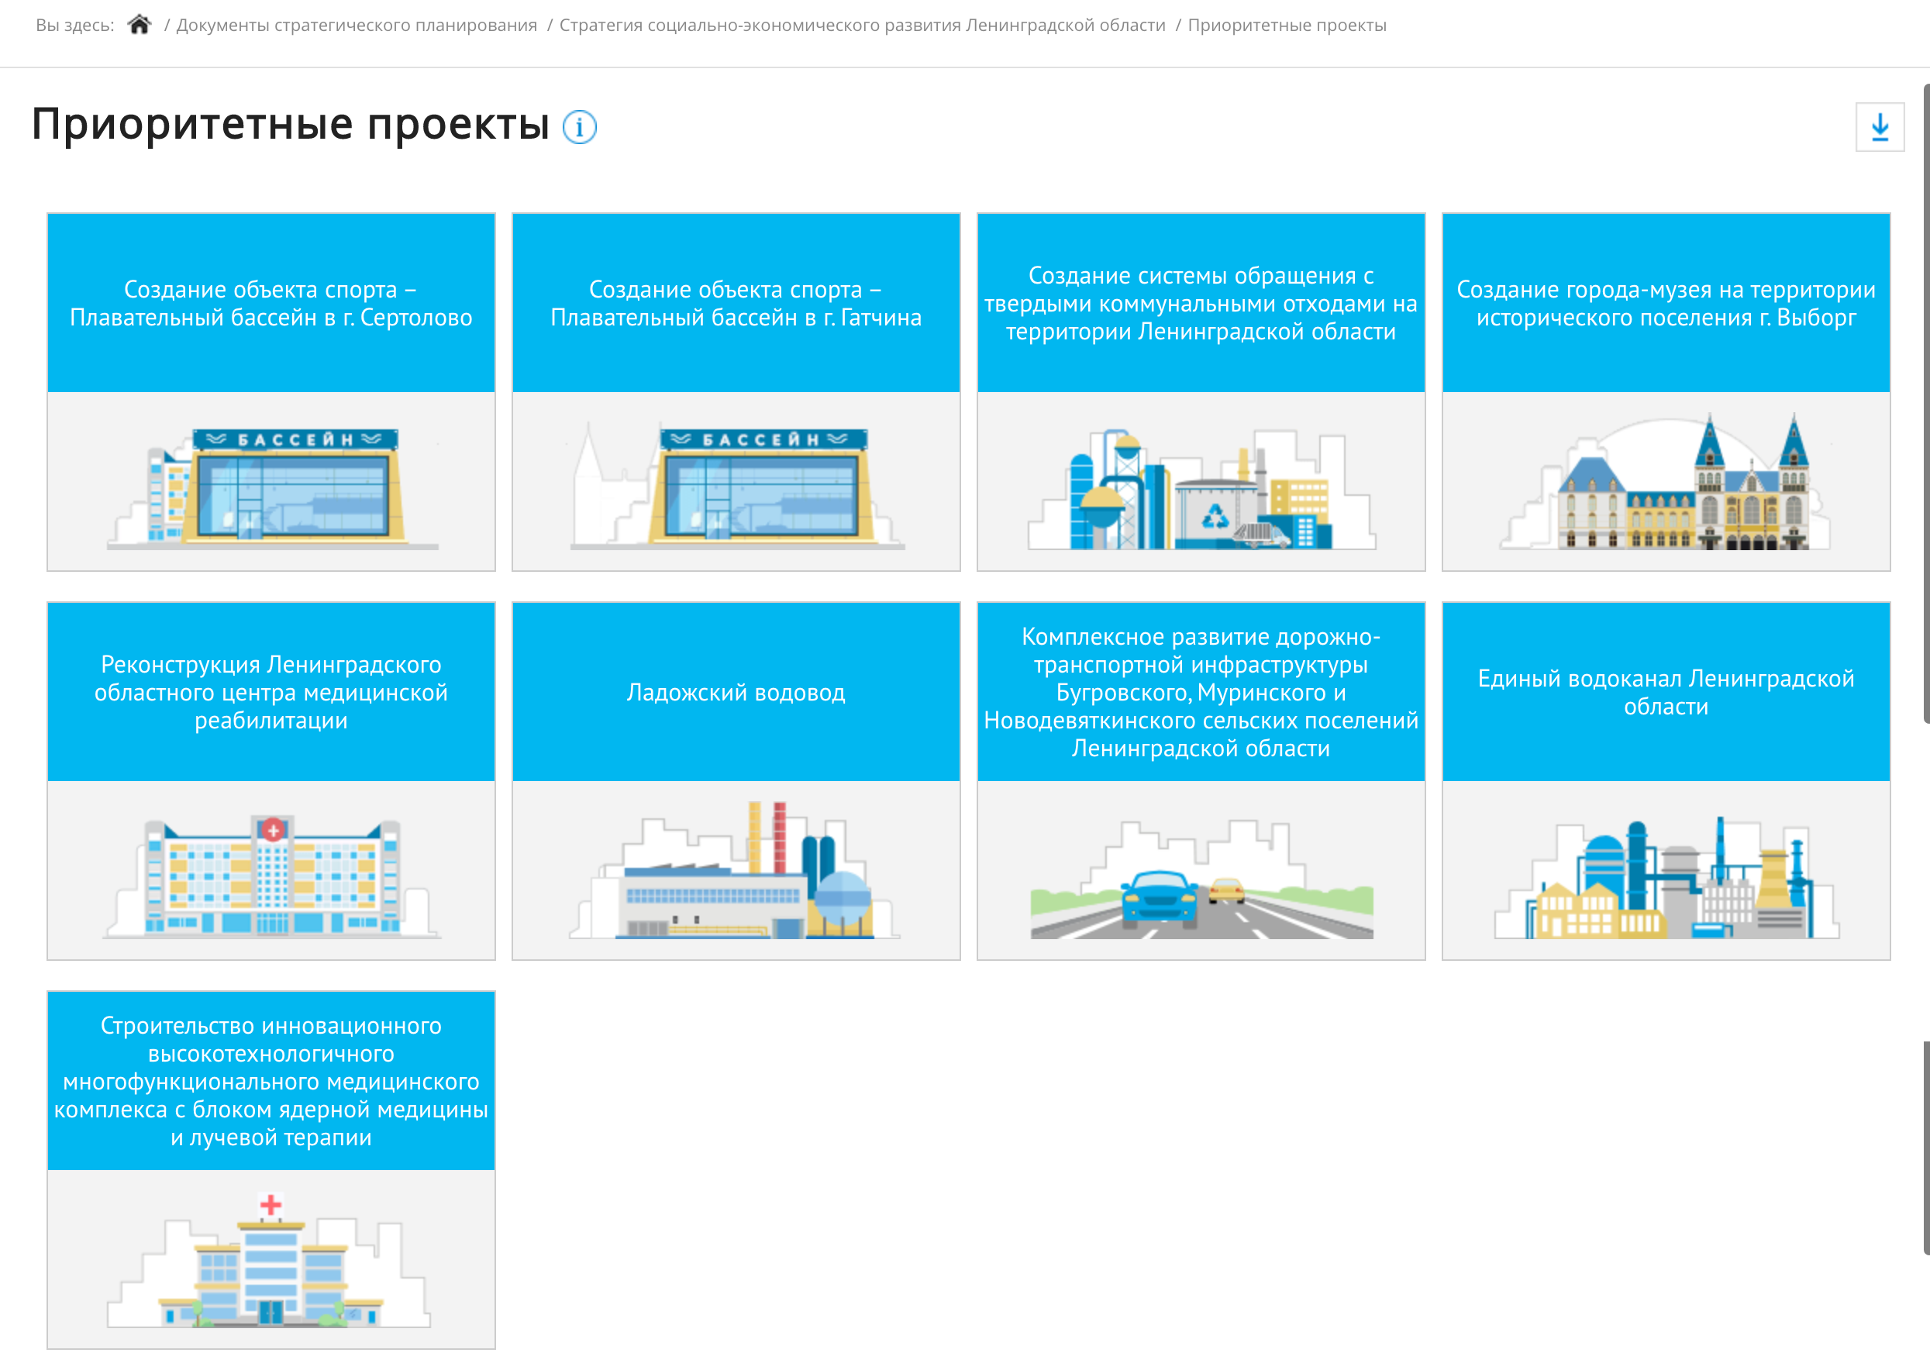Image resolution: width=1930 pixels, height=1370 pixels.
Task: Click the Приоритетные проекты page heading
Action: point(291,125)
